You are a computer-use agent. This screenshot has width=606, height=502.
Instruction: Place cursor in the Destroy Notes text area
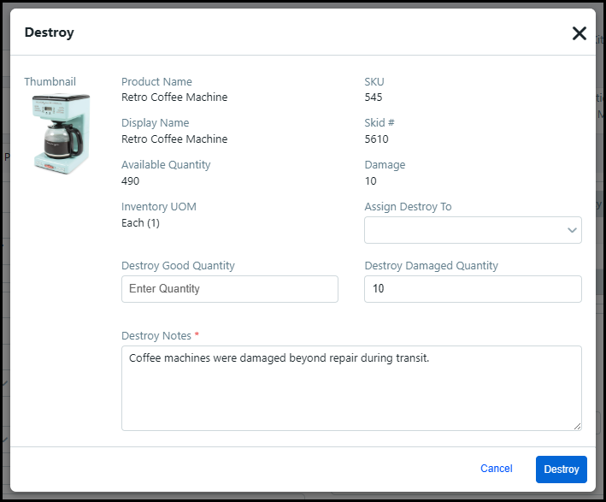[x=351, y=387]
